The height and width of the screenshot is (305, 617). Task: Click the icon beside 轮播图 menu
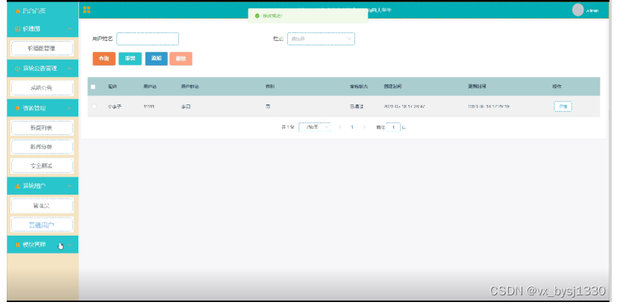[x=17, y=29]
